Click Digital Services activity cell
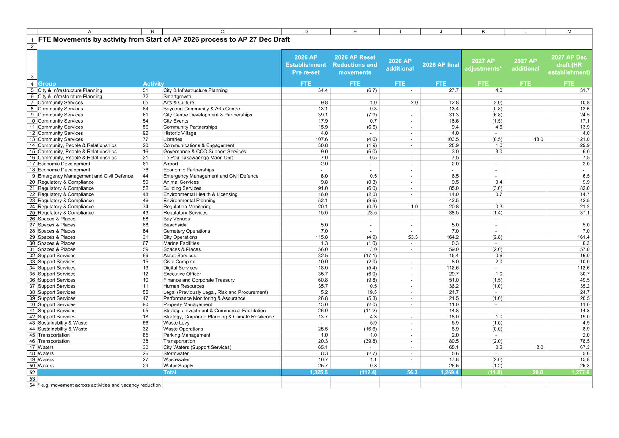The width and height of the screenshot is (619, 438). (180, 268)
